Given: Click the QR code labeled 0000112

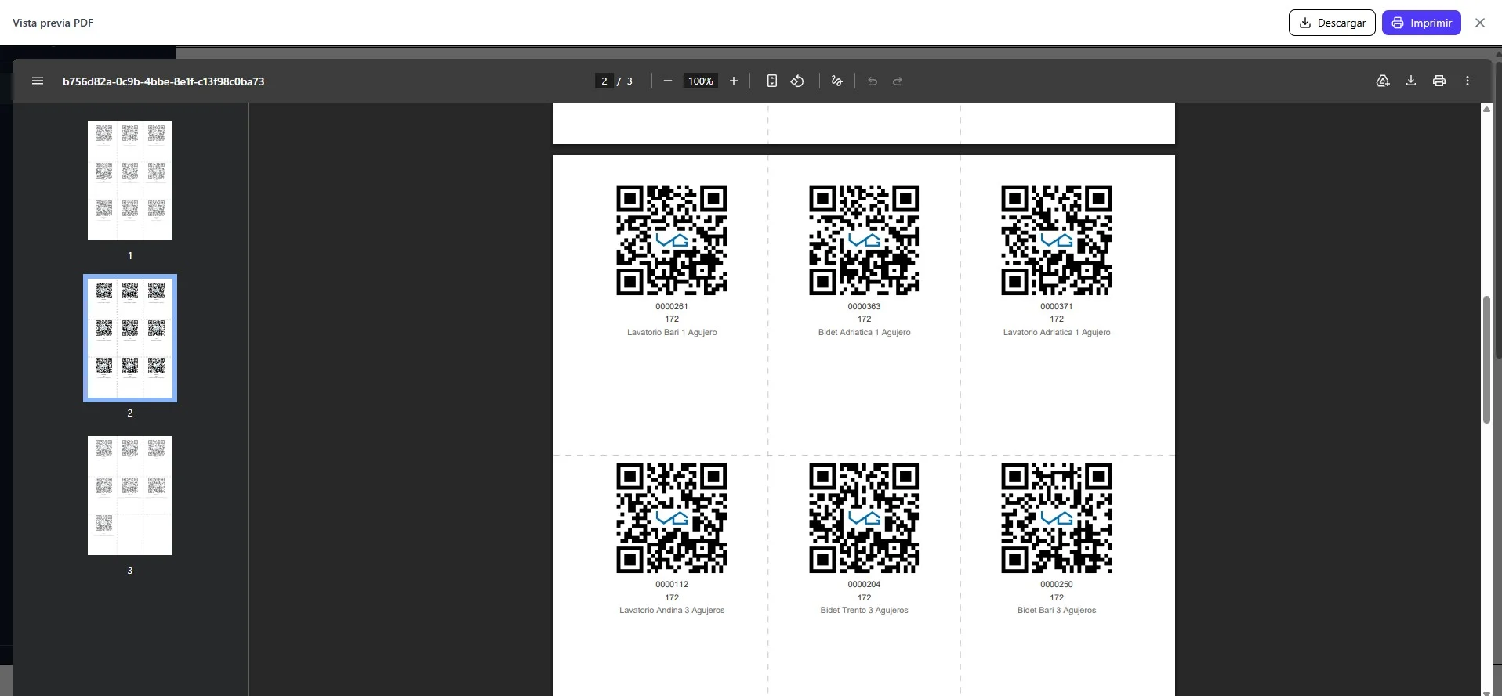Looking at the screenshot, I should [672, 518].
